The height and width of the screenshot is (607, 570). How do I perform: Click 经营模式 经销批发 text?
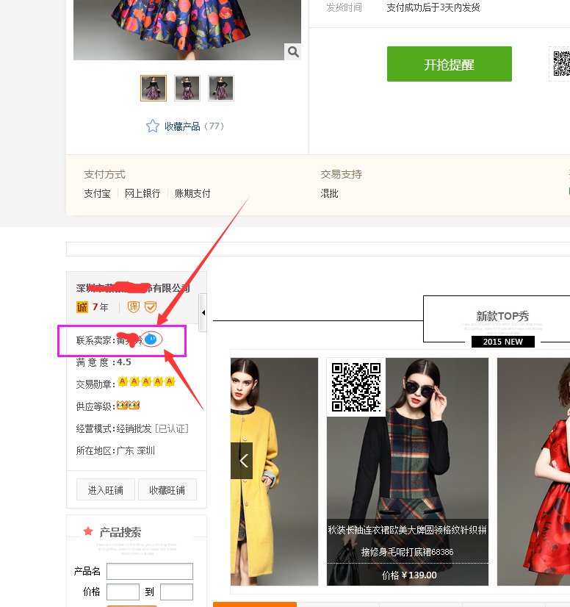(x=114, y=428)
